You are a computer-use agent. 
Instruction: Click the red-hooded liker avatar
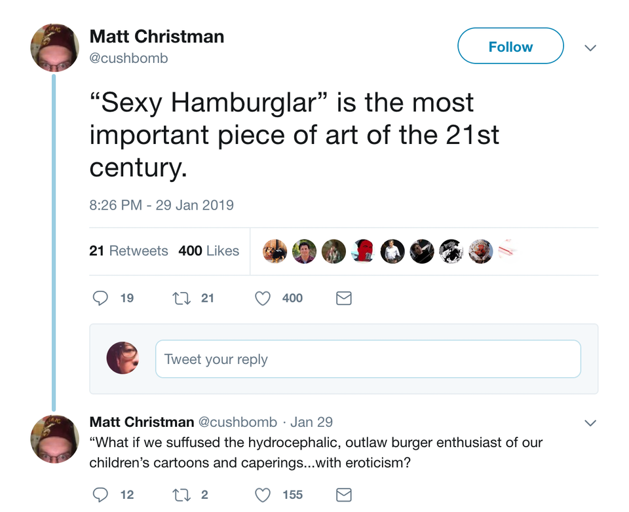[x=363, y=251]
